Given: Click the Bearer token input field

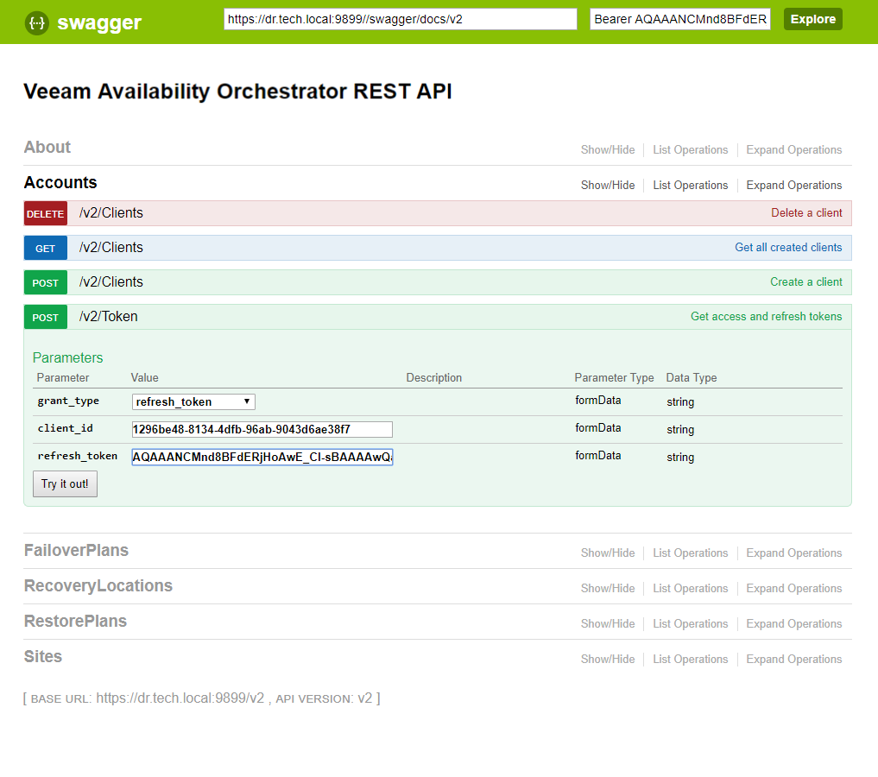Looking at the screenshot, I should pyautogui.click(x=679, y=19).
